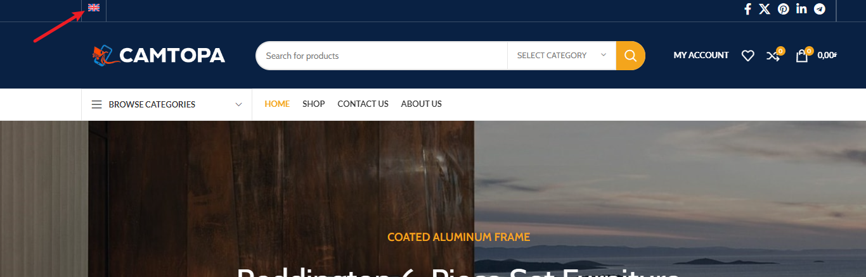Screen dimensions: 866x277
Task: Open the About Us page
Action: (x=422, y=104)
